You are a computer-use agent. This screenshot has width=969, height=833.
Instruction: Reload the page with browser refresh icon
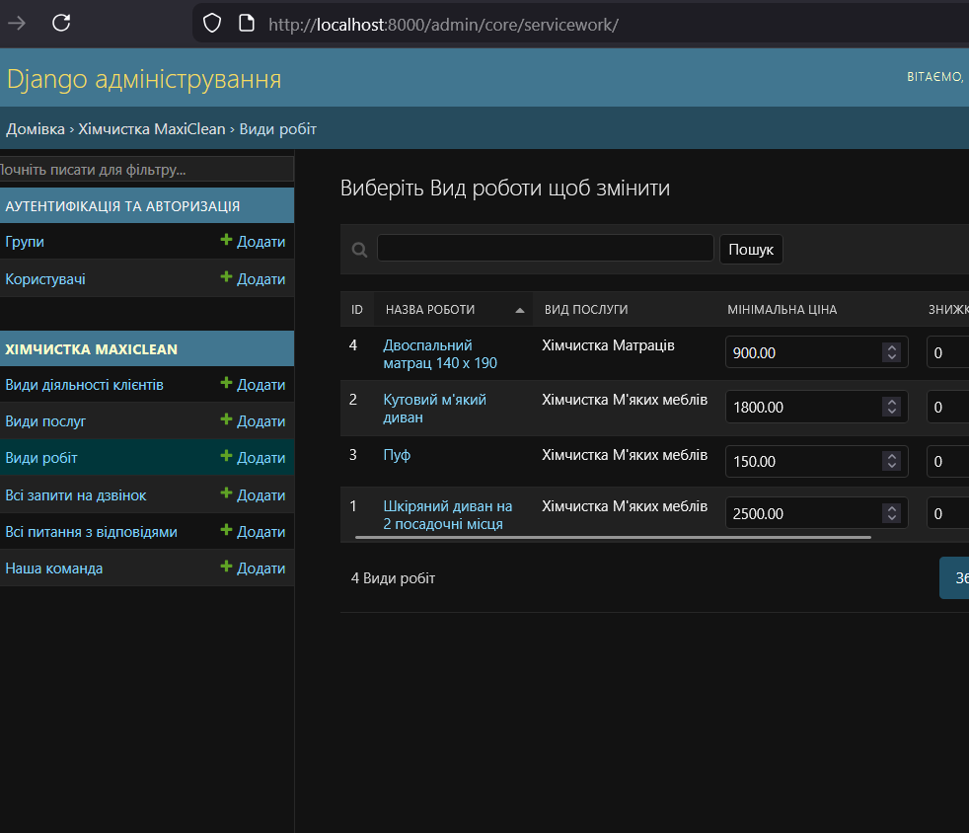coord(61,23)
